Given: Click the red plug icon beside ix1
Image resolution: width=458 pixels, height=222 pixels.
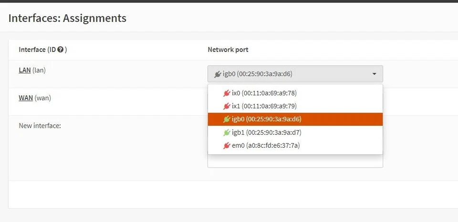Looking at the screenshot, I should point(227,106).
